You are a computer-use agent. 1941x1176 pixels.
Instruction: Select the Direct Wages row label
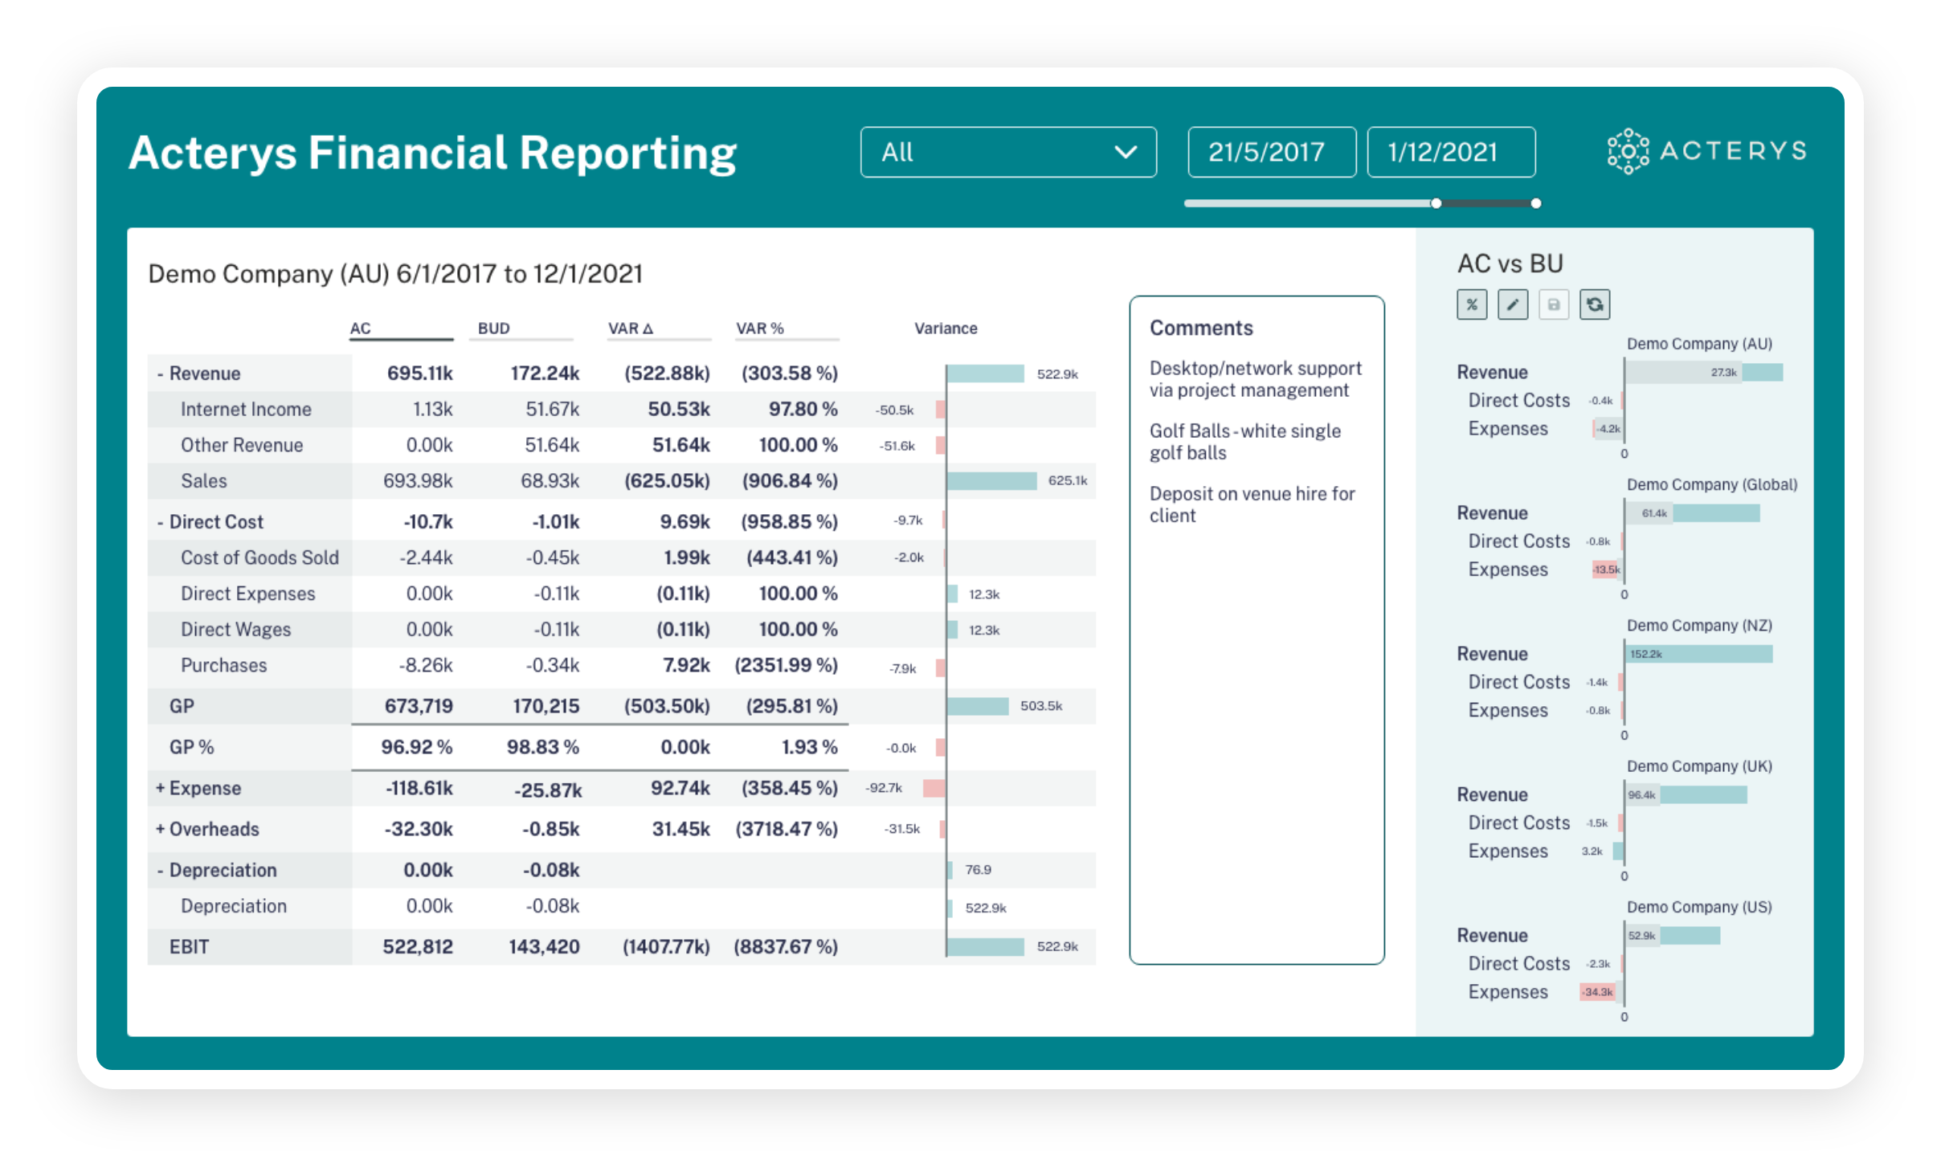pyautogui.click(x=235, y=630)
